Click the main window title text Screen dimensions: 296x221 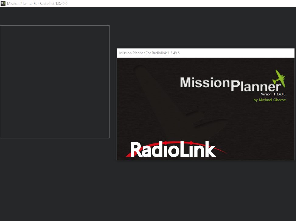coord(37,4)
